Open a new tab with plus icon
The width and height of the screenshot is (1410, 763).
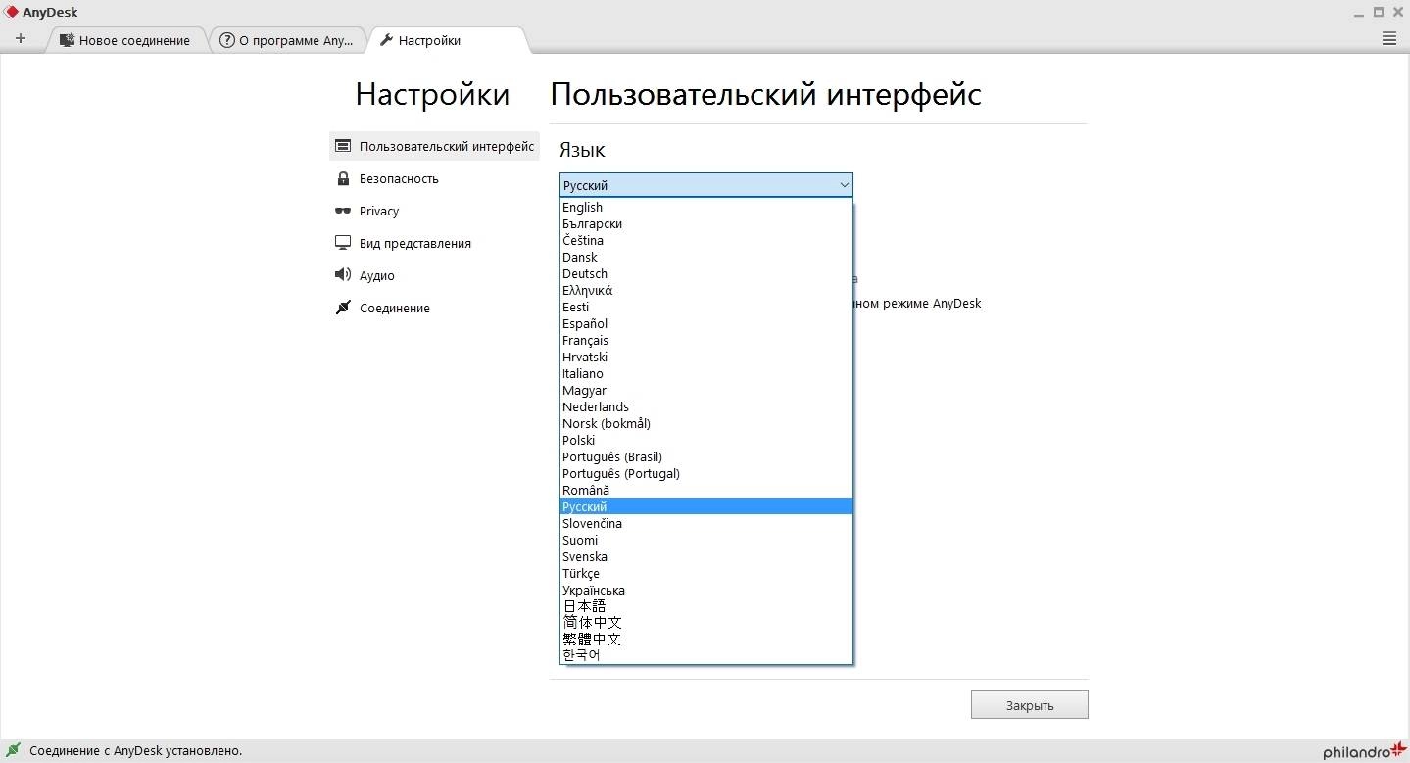click(21, 39)
